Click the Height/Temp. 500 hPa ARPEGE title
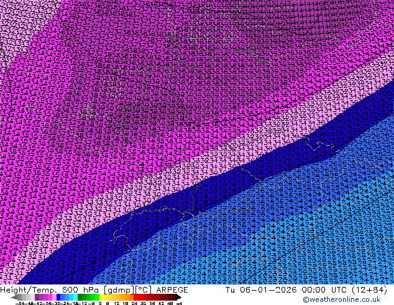Viewport: 394px width, 305px height. tap(94, 290)
